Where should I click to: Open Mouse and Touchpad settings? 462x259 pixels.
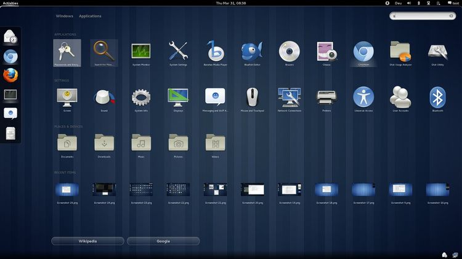[252, 97]
